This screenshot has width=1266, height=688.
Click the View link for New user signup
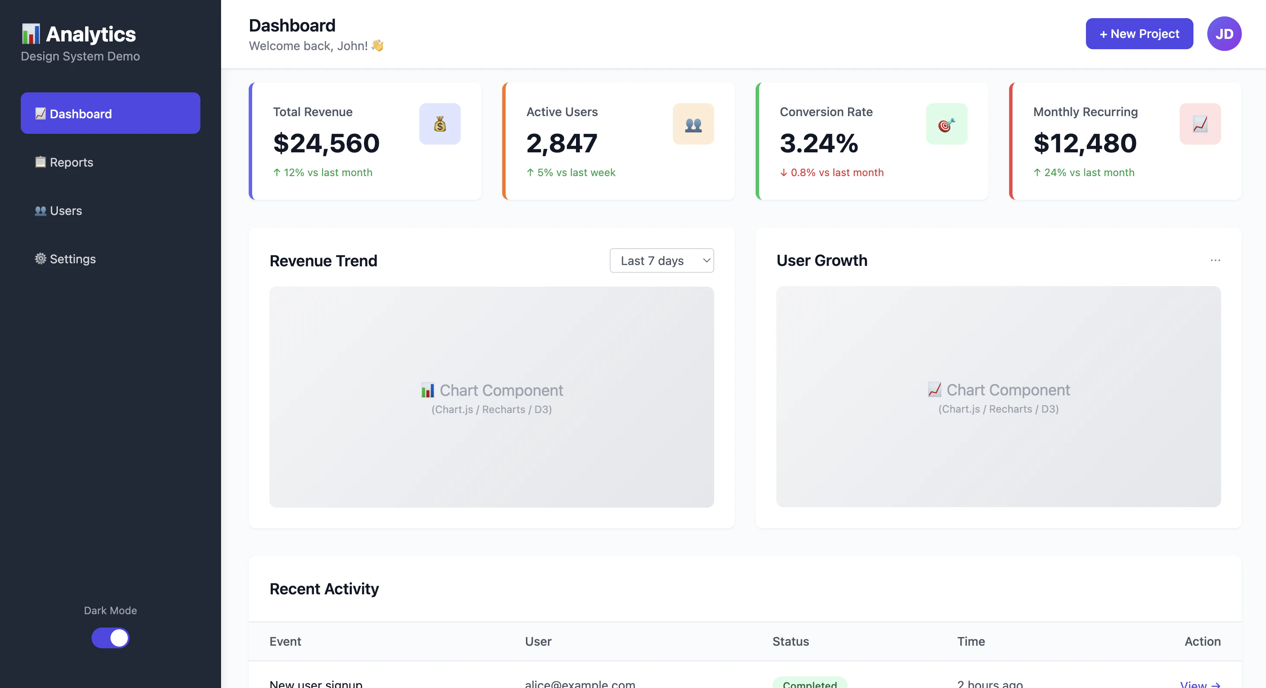(x=1200, y=684)
